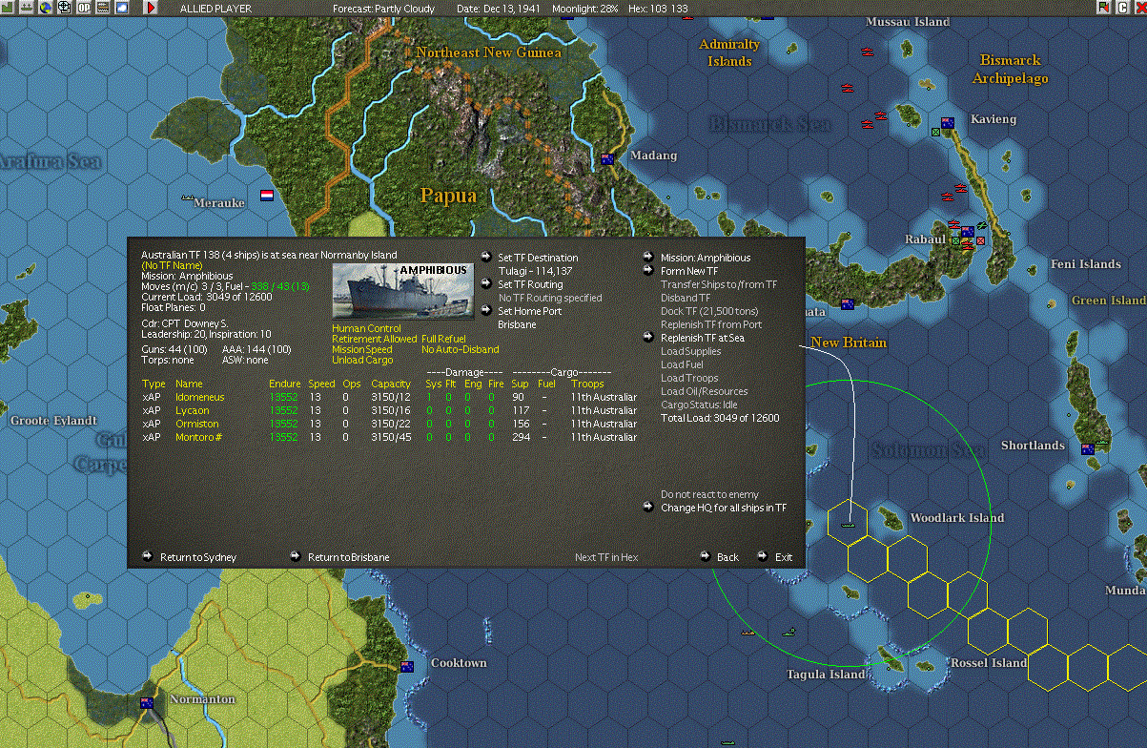Click the C button in top bar
Viewport: 1147px width, 748px height.
tap(1122, 8)
